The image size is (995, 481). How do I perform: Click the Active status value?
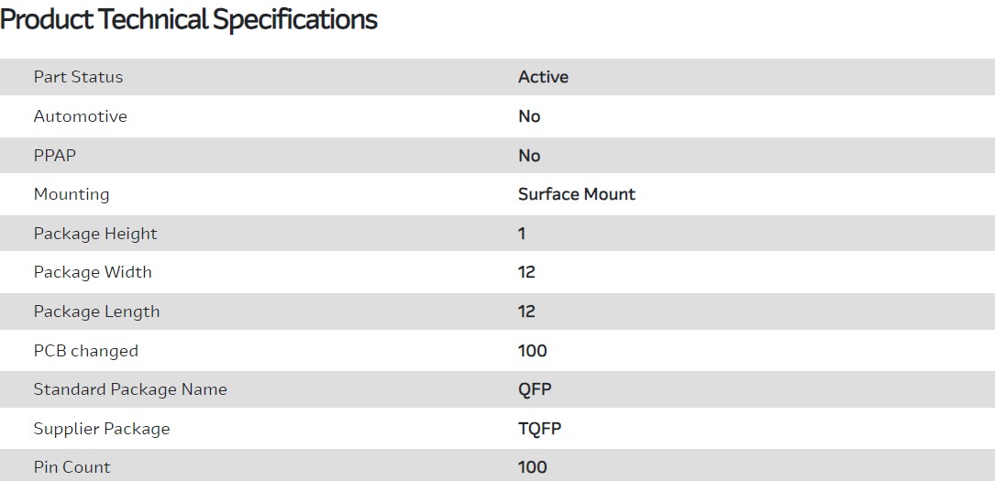click(543, 77)
